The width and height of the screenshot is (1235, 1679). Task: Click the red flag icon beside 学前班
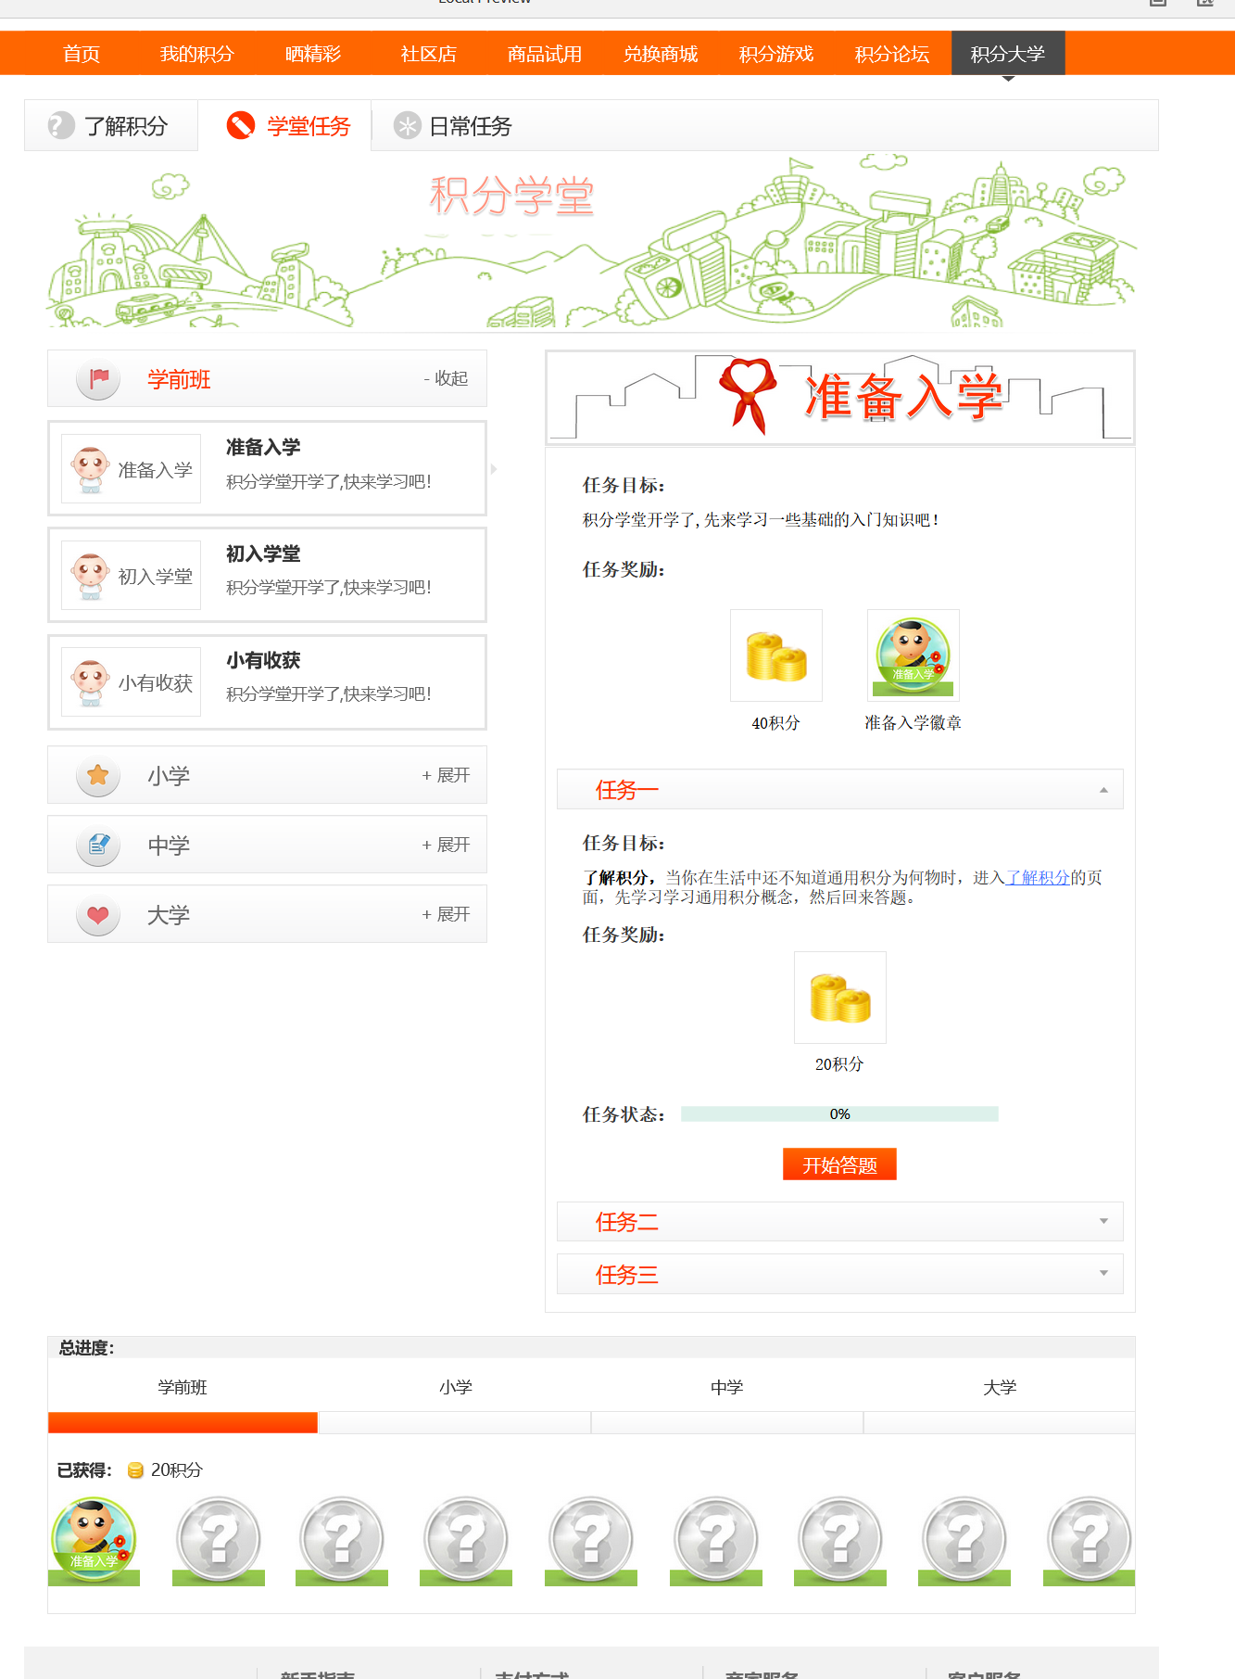tap(98, 379)
